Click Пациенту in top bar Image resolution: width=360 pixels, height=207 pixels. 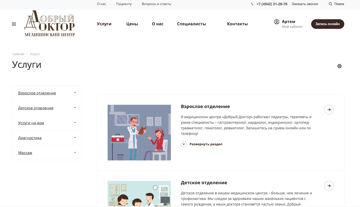pos(124,4)
